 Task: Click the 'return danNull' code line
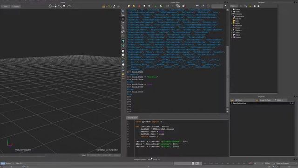pyautogui.click(x=149, y=136)
